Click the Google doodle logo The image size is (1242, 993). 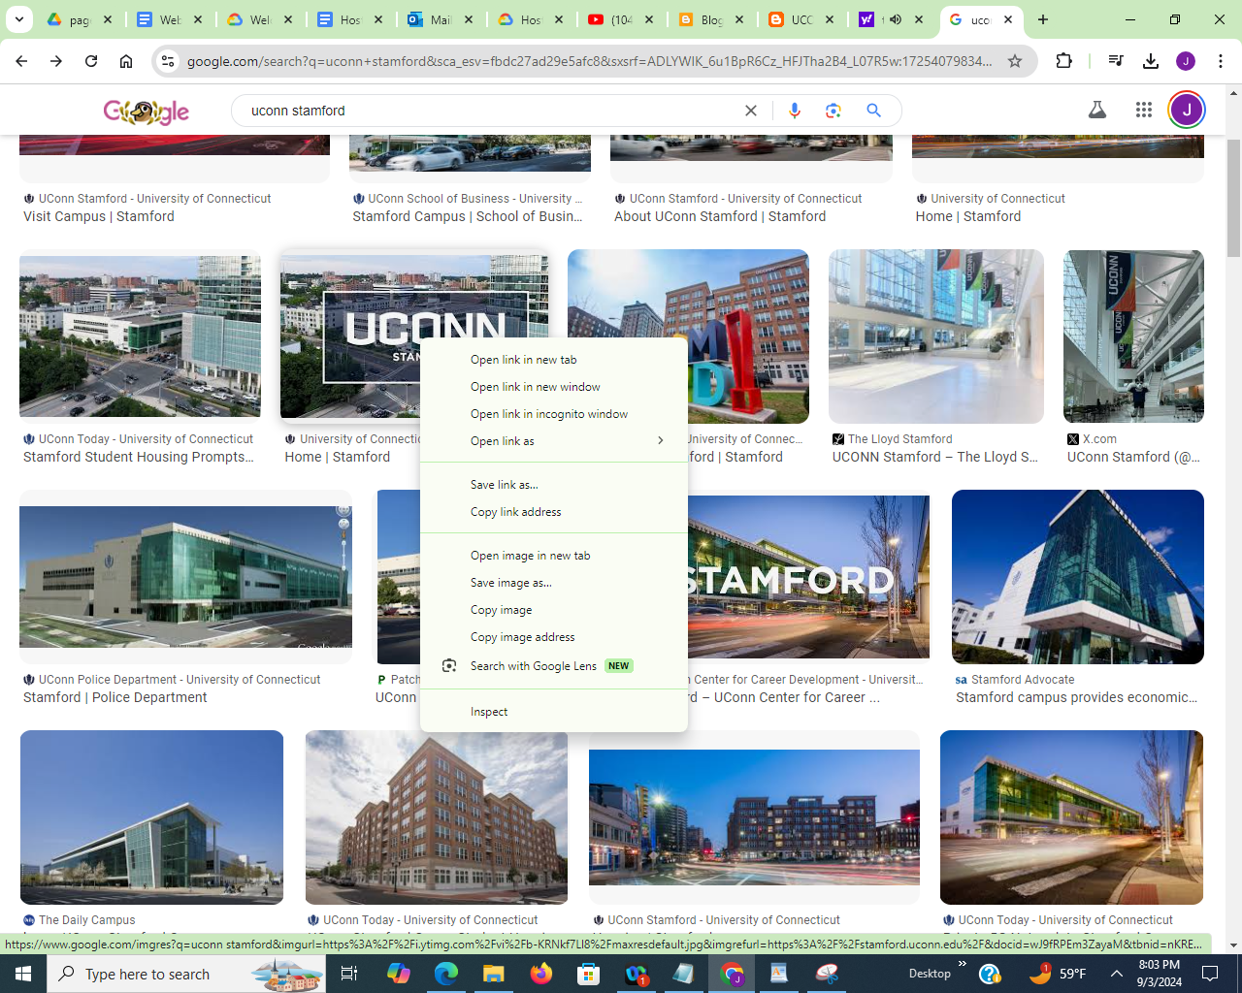click(x=147, y=112)
